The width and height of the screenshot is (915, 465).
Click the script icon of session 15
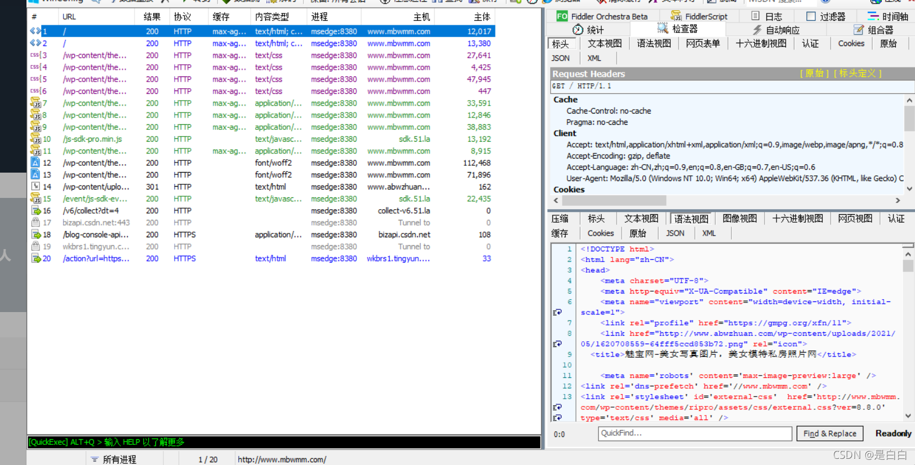(x=35, y=198)
